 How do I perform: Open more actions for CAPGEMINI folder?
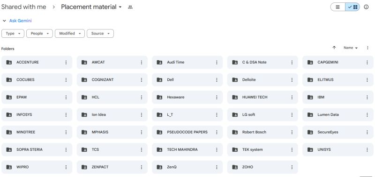(367, 63)
